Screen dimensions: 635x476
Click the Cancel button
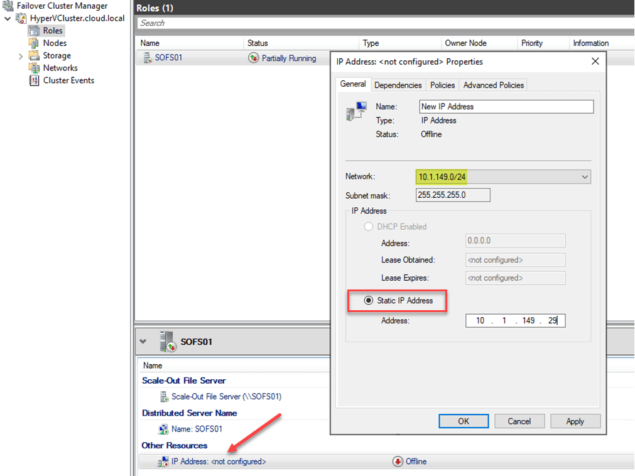point(519,421)
